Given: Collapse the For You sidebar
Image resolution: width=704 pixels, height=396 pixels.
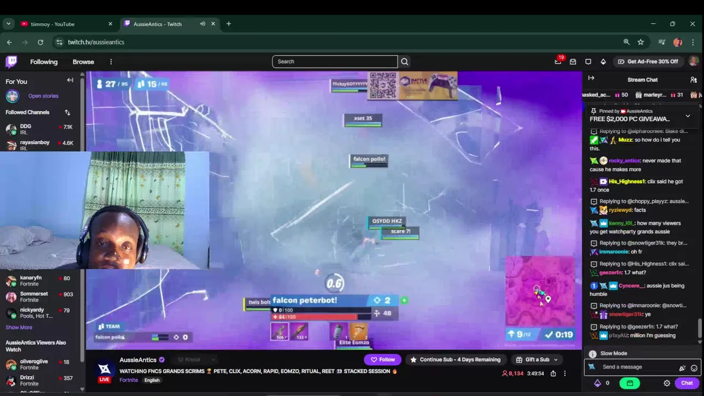Looking at the screenshot, I should point(70,80).
